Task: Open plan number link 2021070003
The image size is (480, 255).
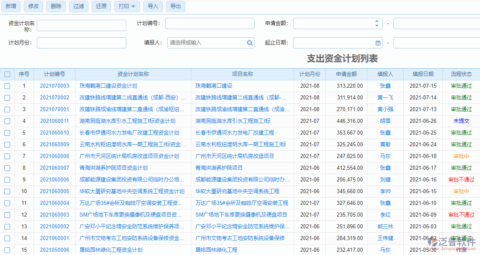Action: [x=54, y=86]
